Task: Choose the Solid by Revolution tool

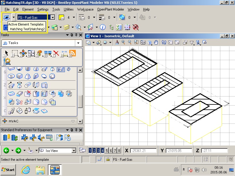Action: (19, 85)
